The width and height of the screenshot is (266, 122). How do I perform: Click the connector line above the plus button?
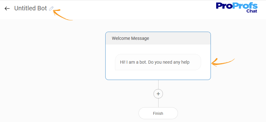pos(158,84)
